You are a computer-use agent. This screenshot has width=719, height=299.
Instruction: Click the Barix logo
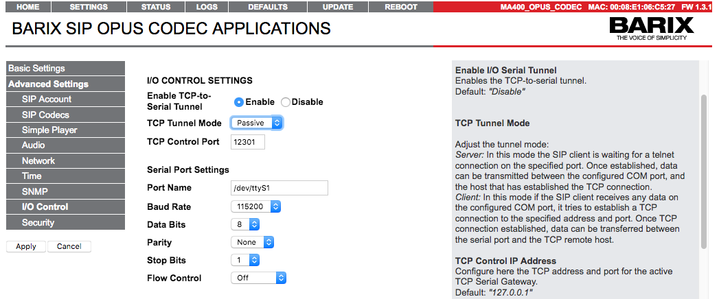tap(651, 29)
